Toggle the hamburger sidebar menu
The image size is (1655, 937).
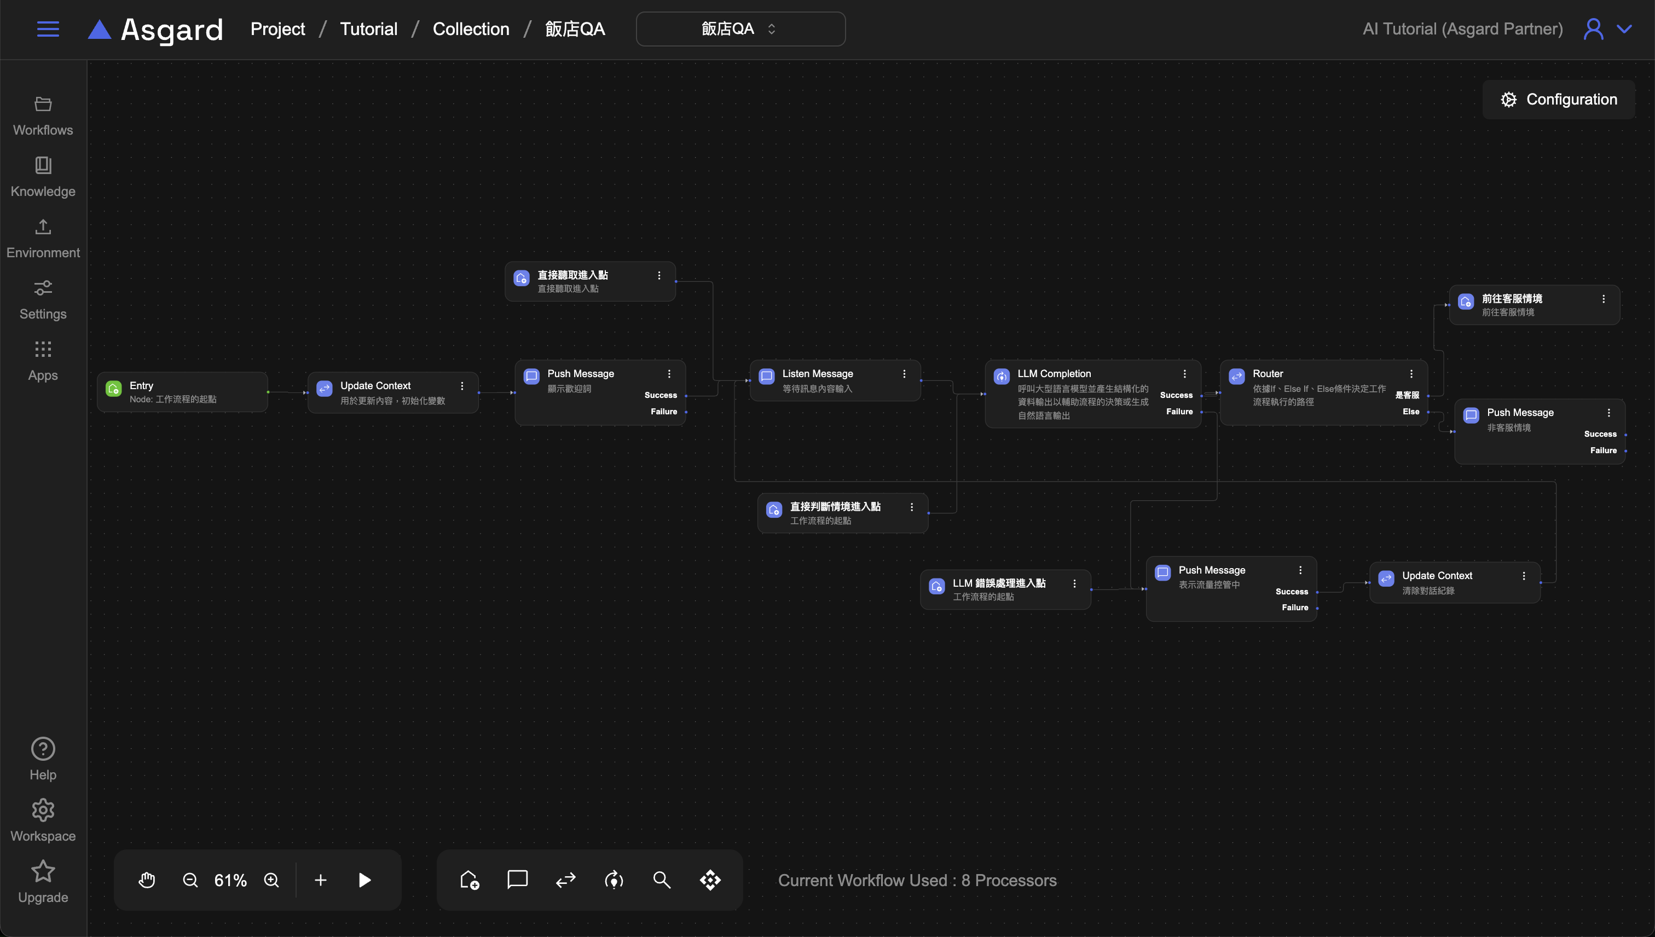point(48,29)
